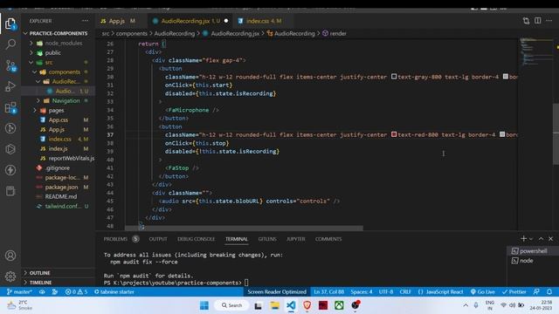The width and height of the screenshot is (559, 314).
Task: Open the Explorer view in activity bar
Action: (10, 24)
